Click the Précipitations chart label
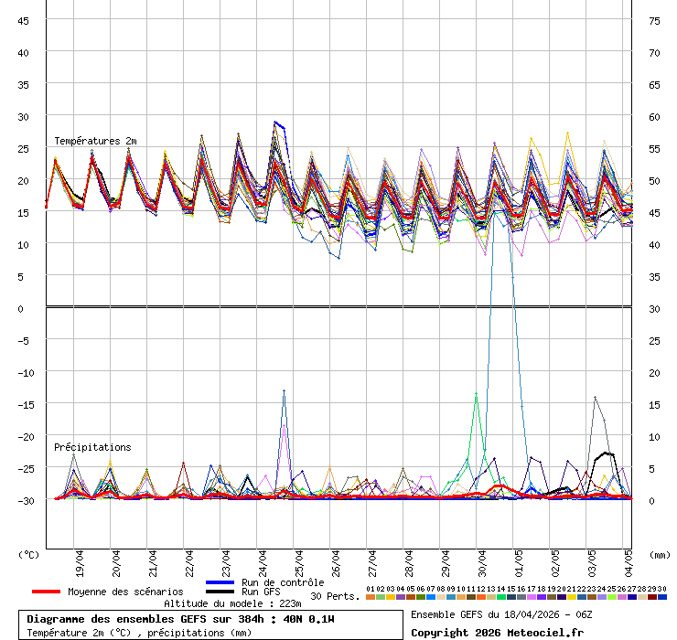The height and width of the screenshot is (640, 677). (x=91, y=447)
